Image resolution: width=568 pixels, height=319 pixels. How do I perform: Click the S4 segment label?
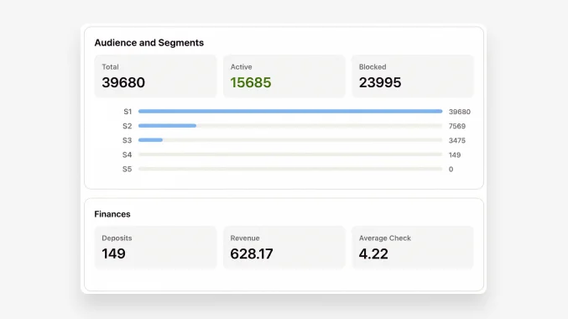128,154
